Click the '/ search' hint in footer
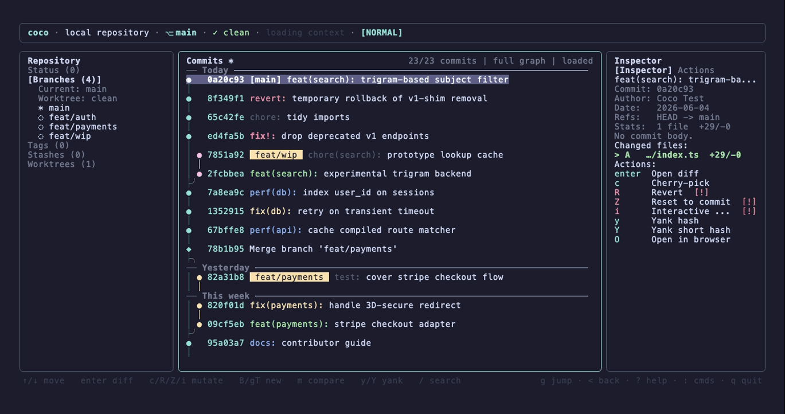This screenshot has width=785, height=414. click(440, 381)
